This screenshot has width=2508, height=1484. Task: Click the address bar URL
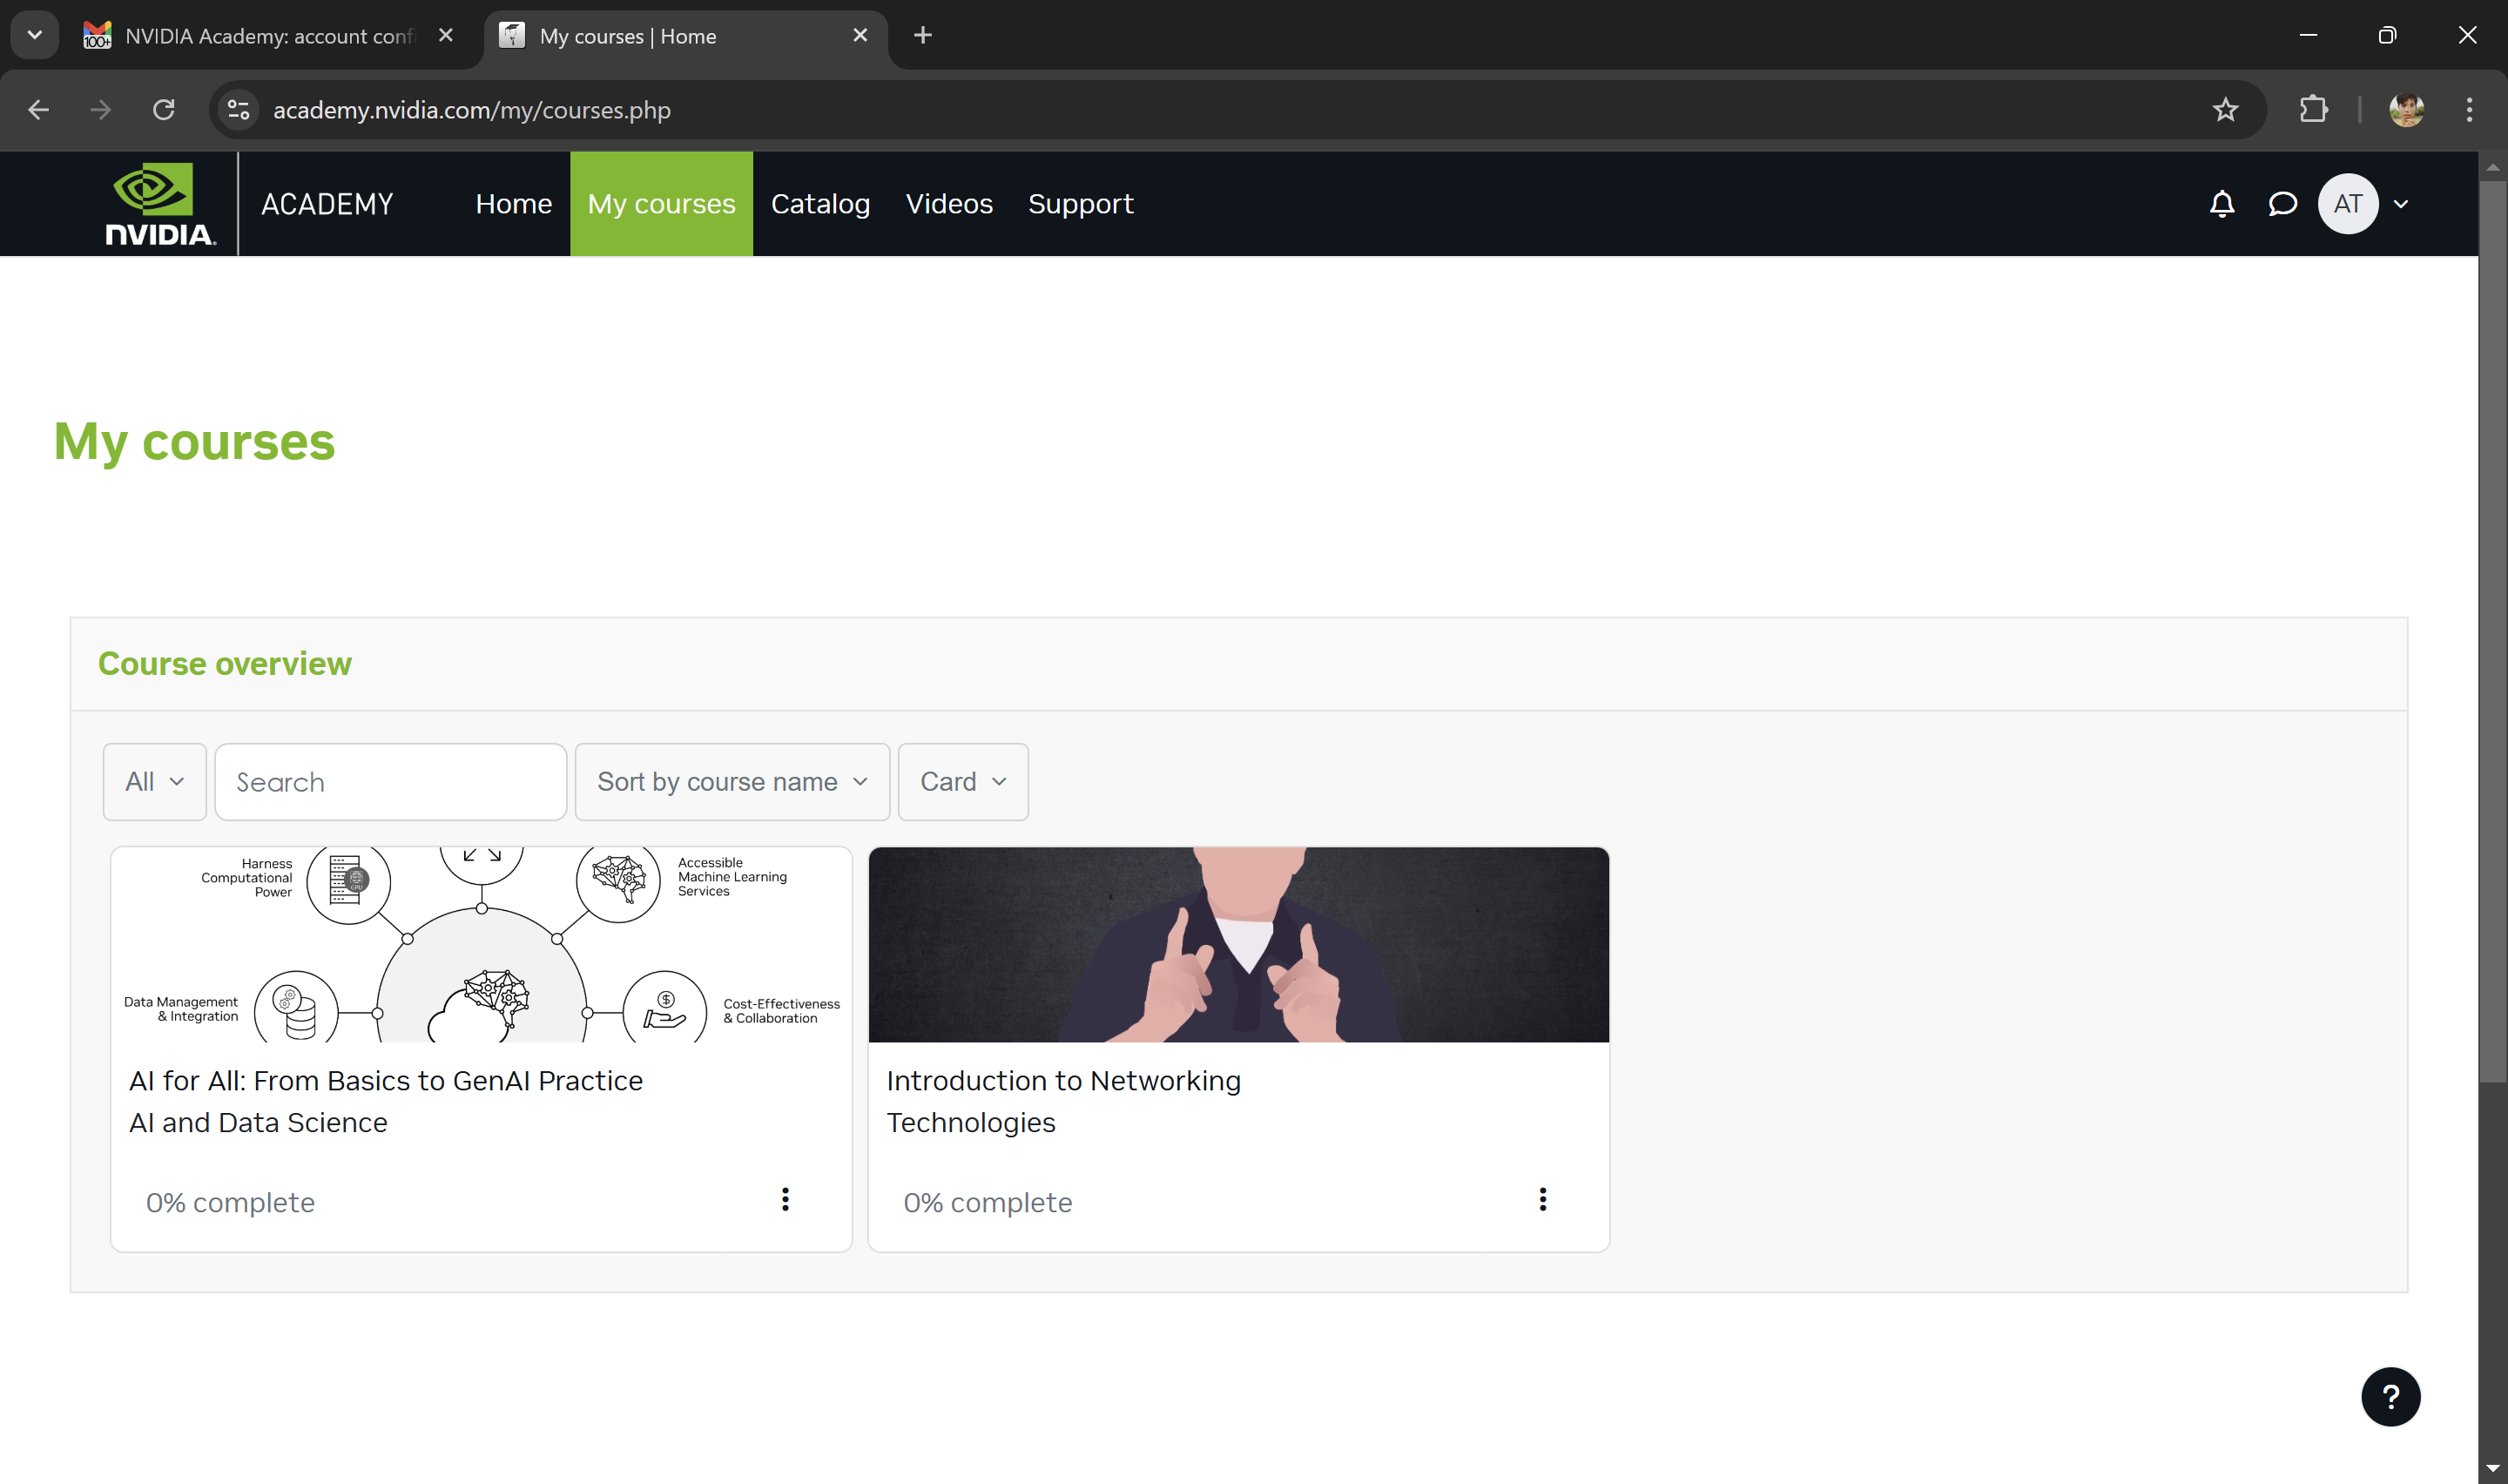[x=472, y=110]
